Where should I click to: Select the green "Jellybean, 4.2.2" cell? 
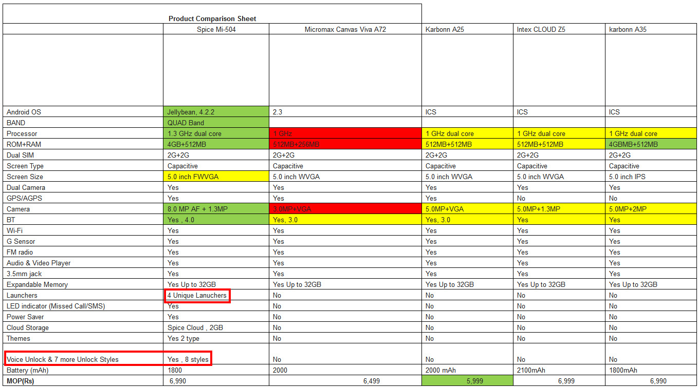pos(216,112)
